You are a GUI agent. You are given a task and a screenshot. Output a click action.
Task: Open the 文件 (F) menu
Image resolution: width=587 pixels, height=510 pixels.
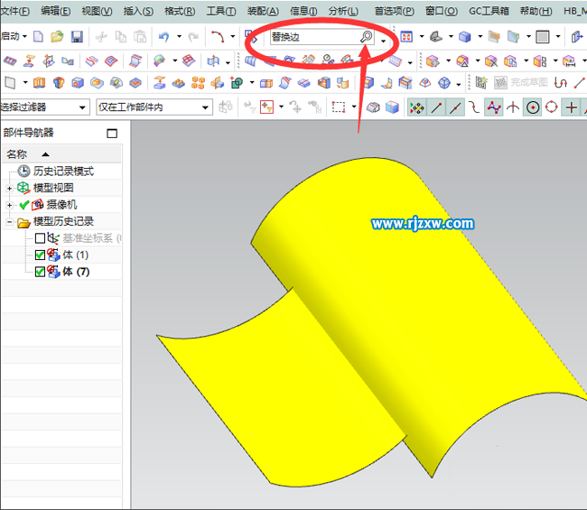pos(15,11)
